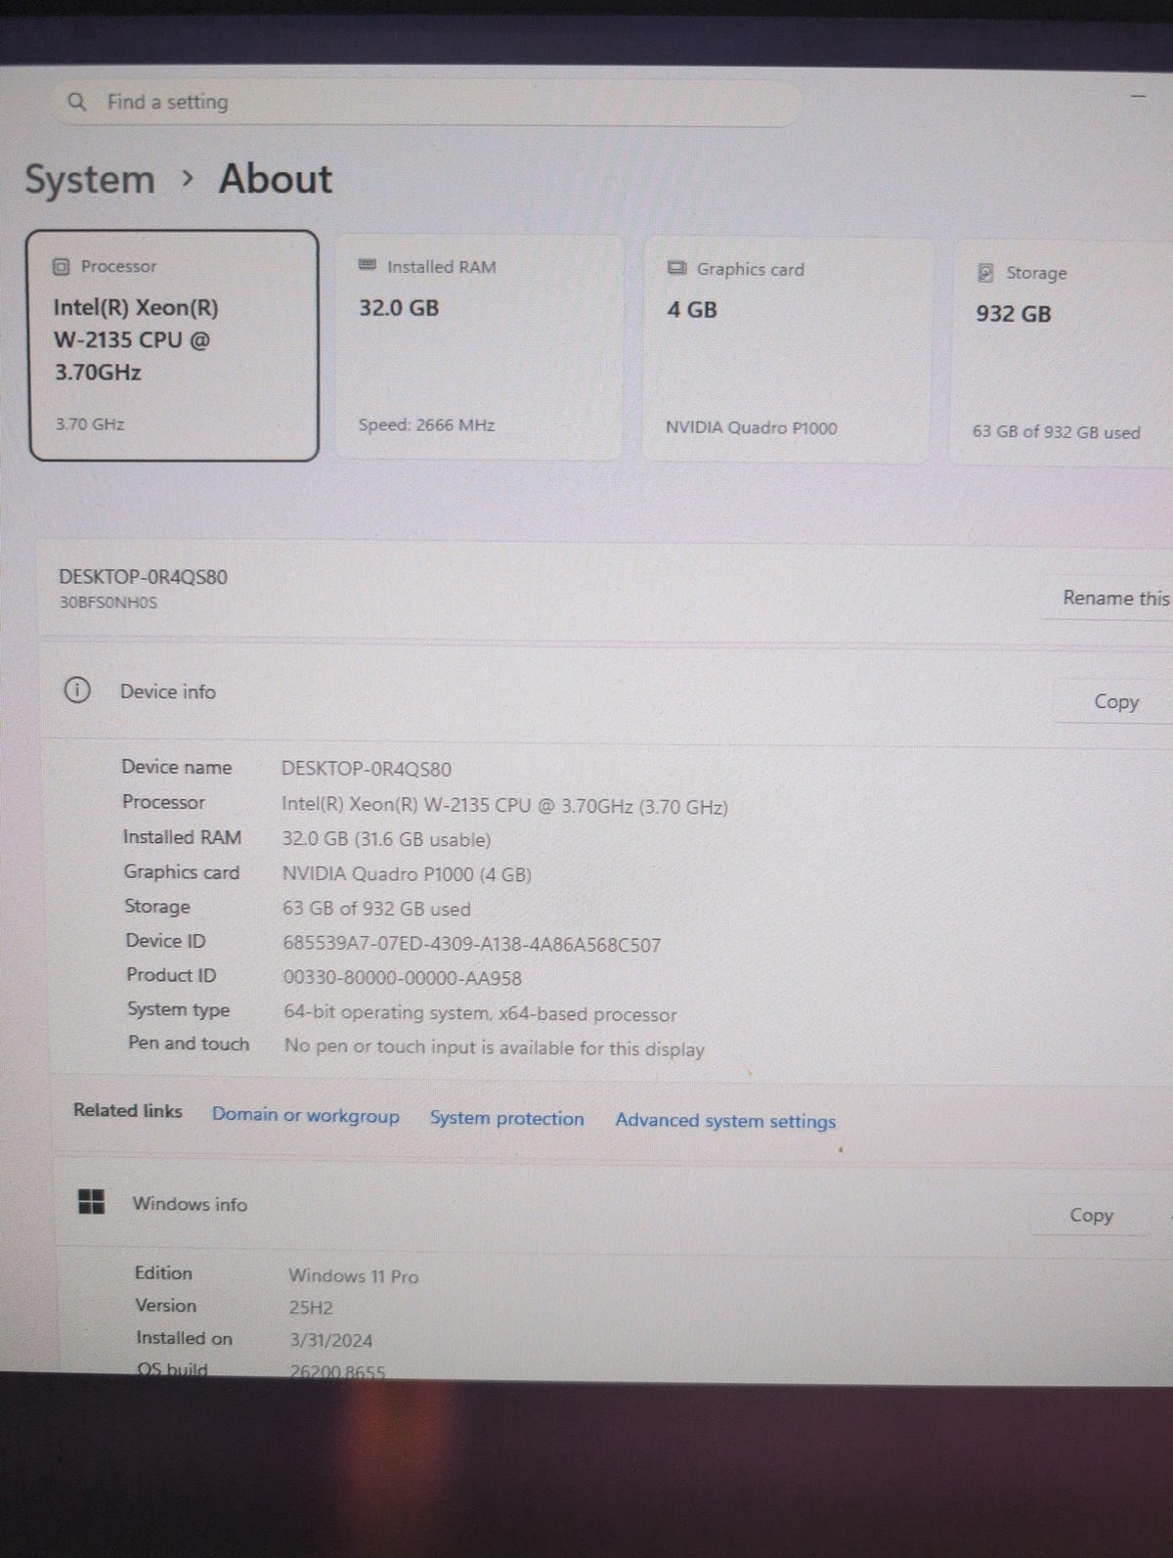Image resolution: width=1173 pixels, height=1558 pixels.
Task: Select the Installed RAM card
Action: tap(479, 347)
